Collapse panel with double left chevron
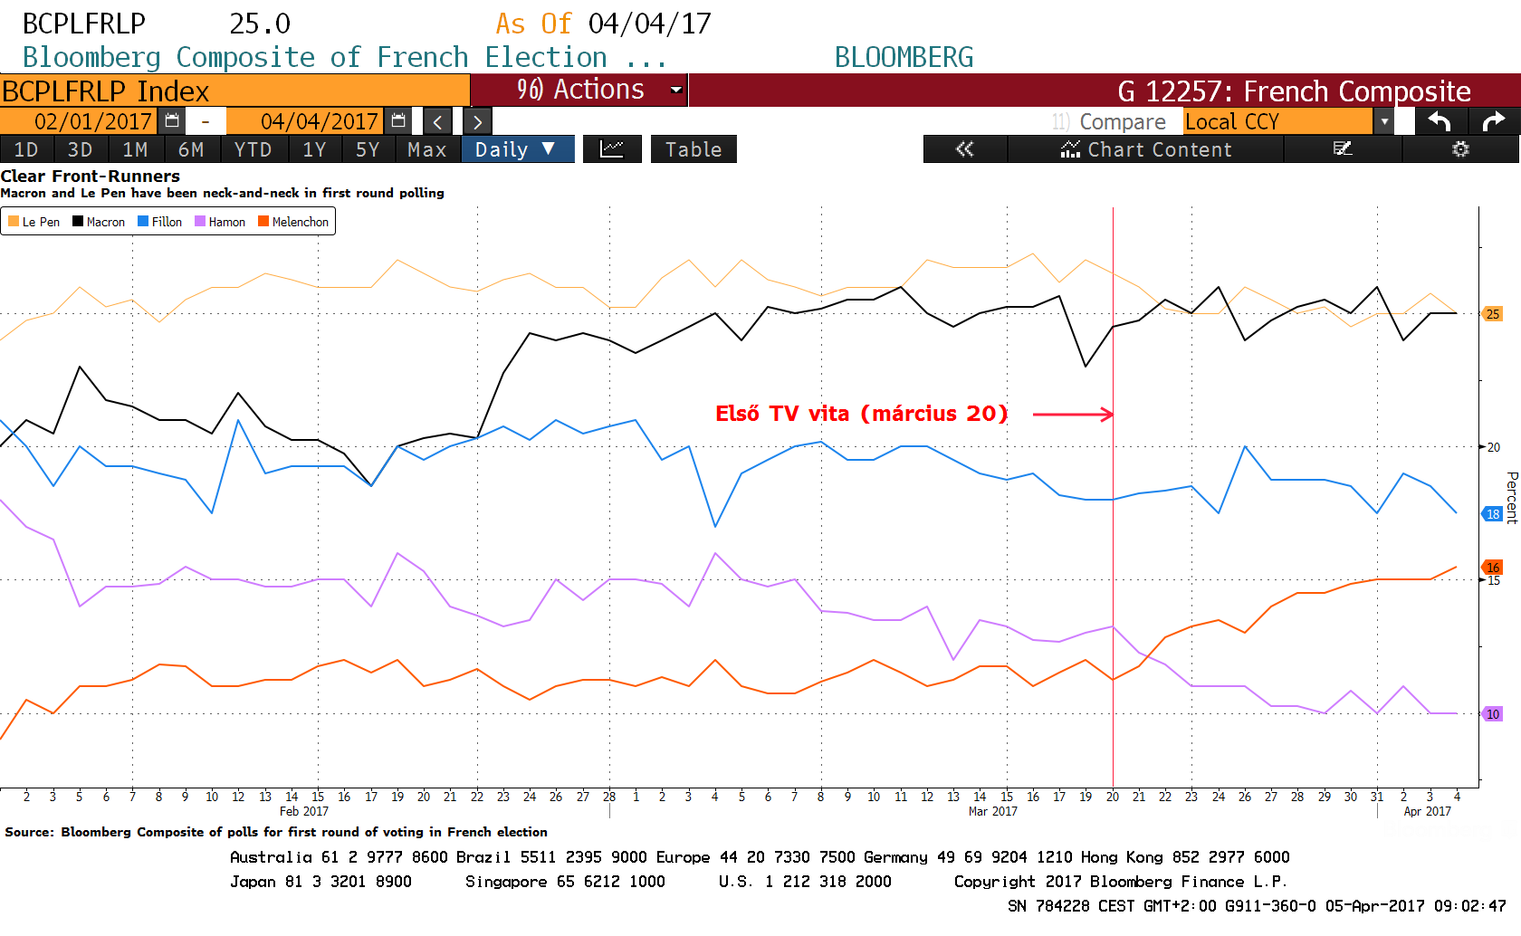Screen dimensions: 1521x936 965,149
